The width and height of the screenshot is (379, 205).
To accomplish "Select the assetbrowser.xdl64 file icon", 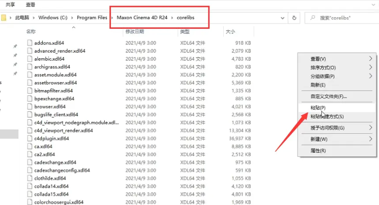I will (x=30, y=83).
